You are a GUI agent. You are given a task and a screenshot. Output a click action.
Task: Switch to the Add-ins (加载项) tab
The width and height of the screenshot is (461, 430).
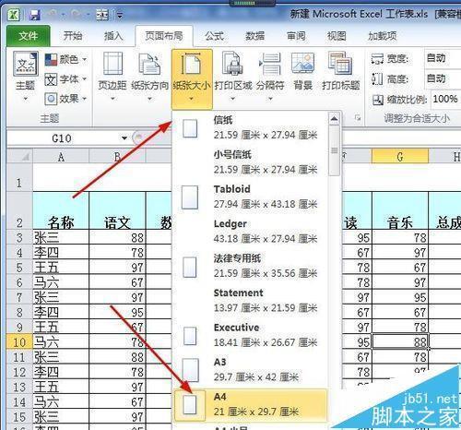tap(383, 36)
